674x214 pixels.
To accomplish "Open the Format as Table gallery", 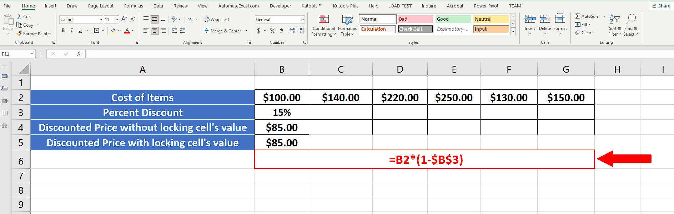I will 347,26.
